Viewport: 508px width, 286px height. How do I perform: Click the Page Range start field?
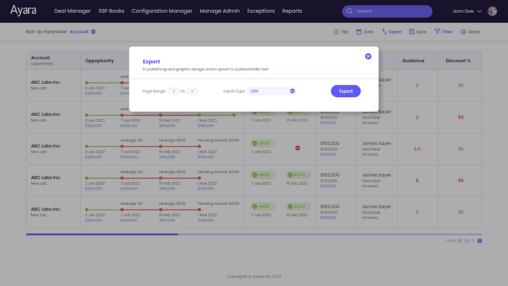(173, 91)
